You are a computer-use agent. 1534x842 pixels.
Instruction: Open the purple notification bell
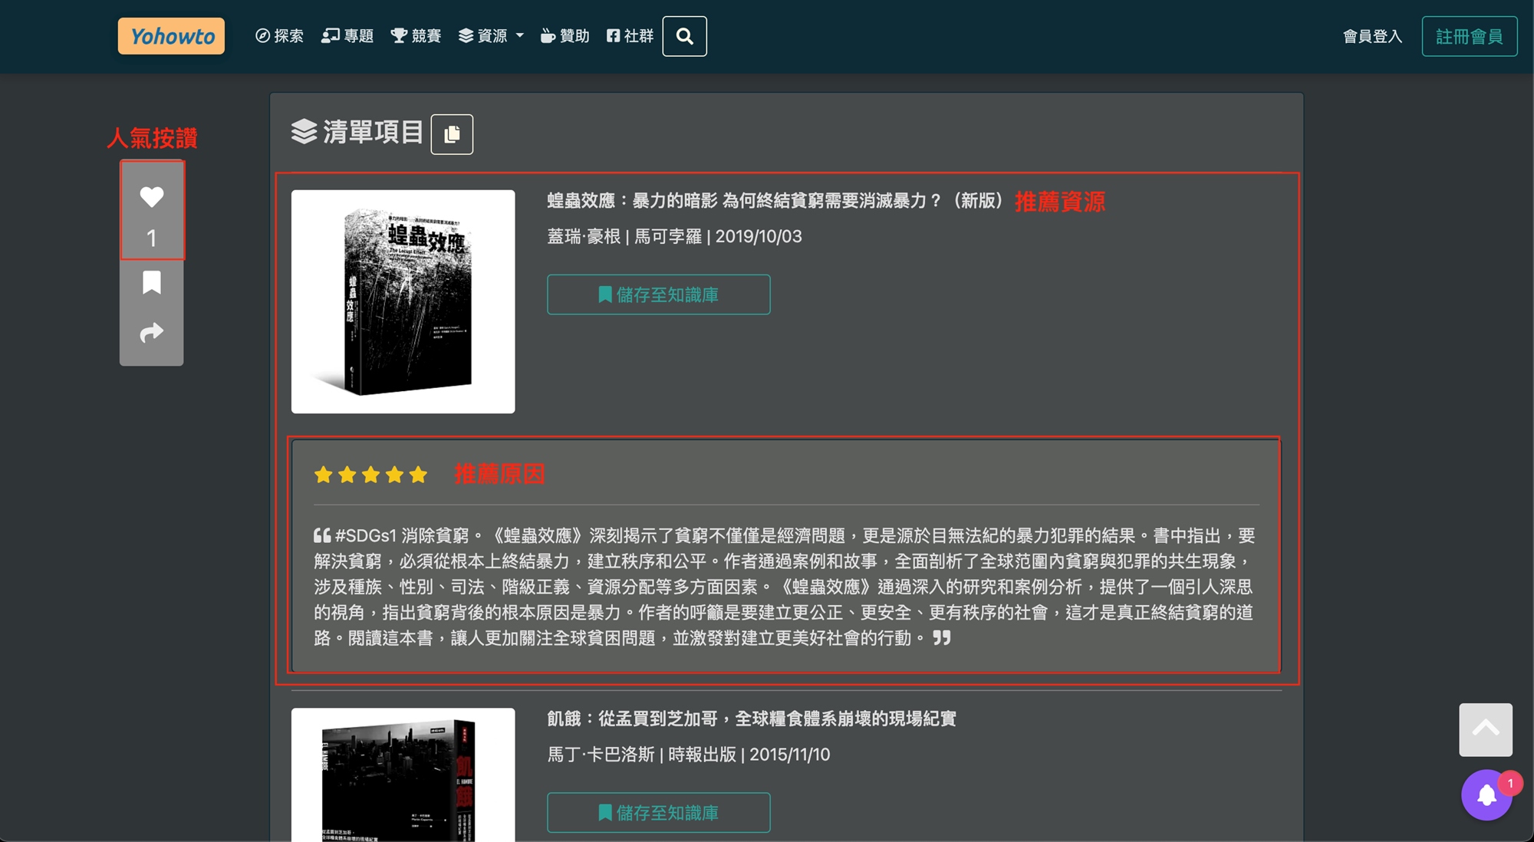coord(1486,795)
